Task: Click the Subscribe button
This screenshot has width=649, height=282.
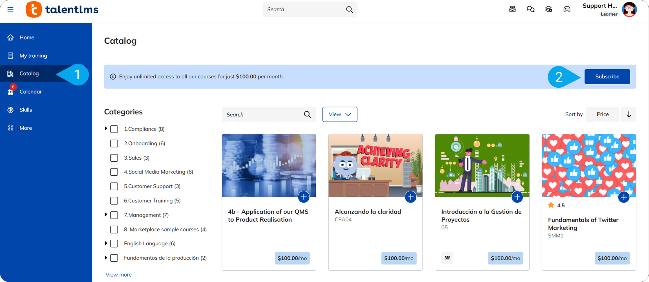Action: (607, 77)
